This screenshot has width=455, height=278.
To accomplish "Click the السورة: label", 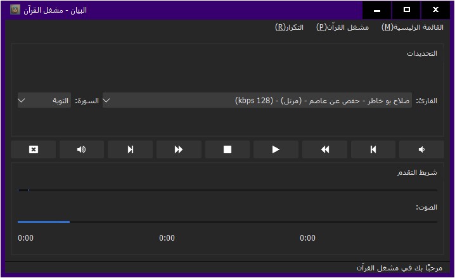I will 87,101.
